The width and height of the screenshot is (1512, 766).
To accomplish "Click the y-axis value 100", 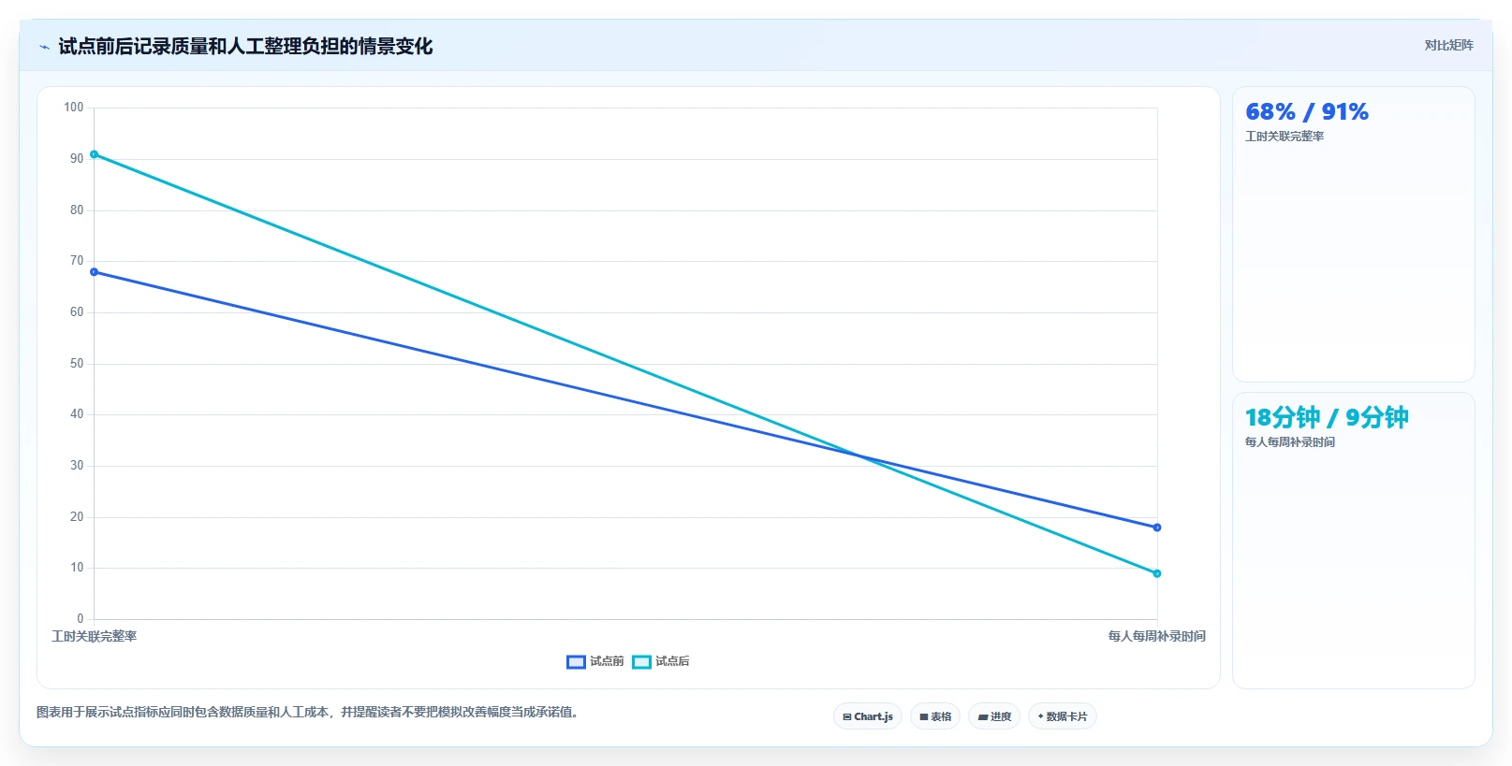I will point(74,108).
